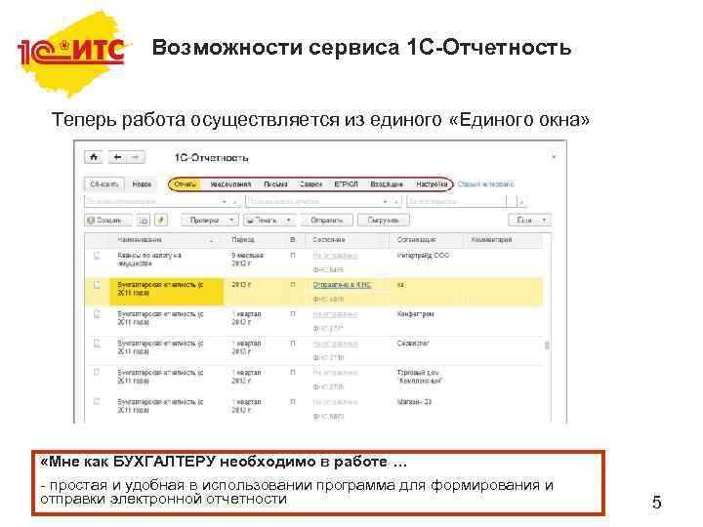Open the Проверка dropdown
Screen dimensions: 703x527
(209, 220)
